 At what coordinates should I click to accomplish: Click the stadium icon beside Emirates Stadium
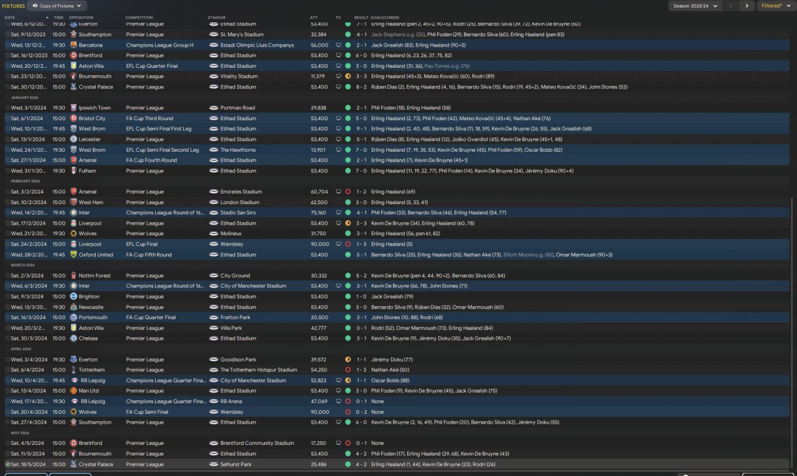(214, 192)
